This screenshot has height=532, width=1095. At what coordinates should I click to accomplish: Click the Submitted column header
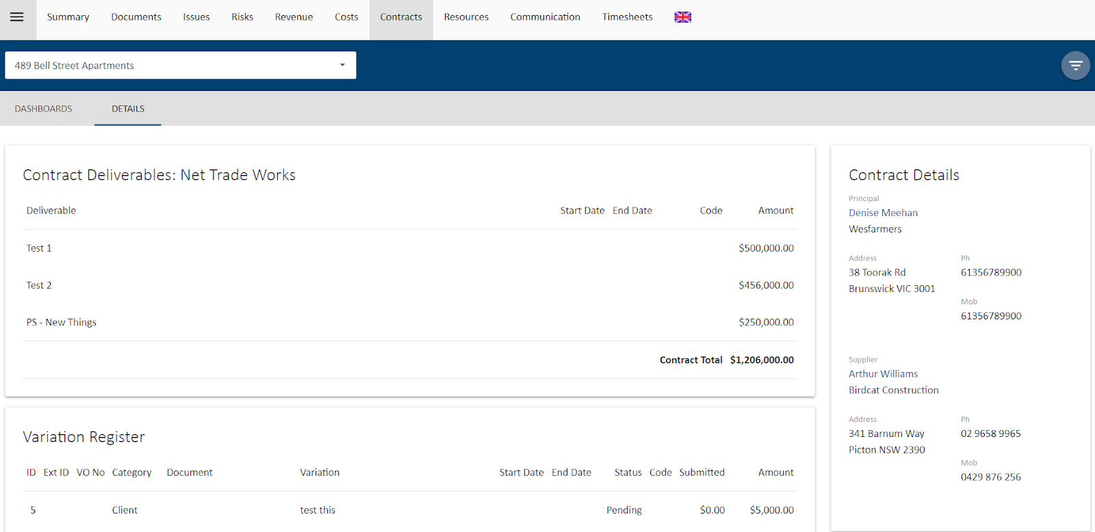[x=701, y=473]
